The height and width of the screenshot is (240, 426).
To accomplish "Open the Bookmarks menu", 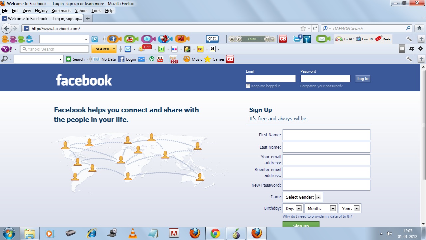I will (x=61, y=11).
